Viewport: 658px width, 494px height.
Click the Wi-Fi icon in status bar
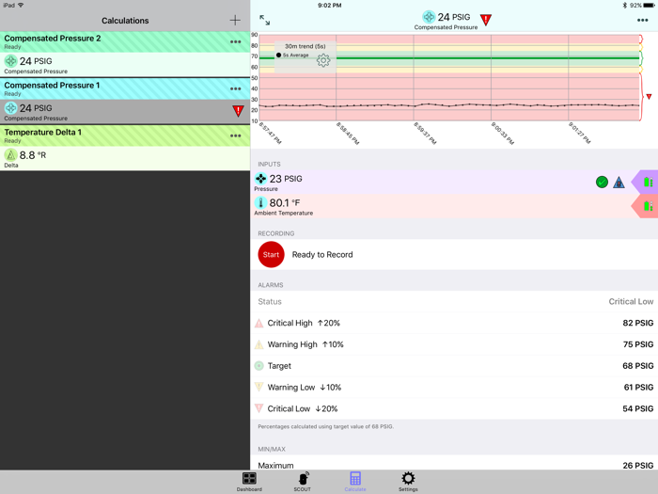point(21,5)
